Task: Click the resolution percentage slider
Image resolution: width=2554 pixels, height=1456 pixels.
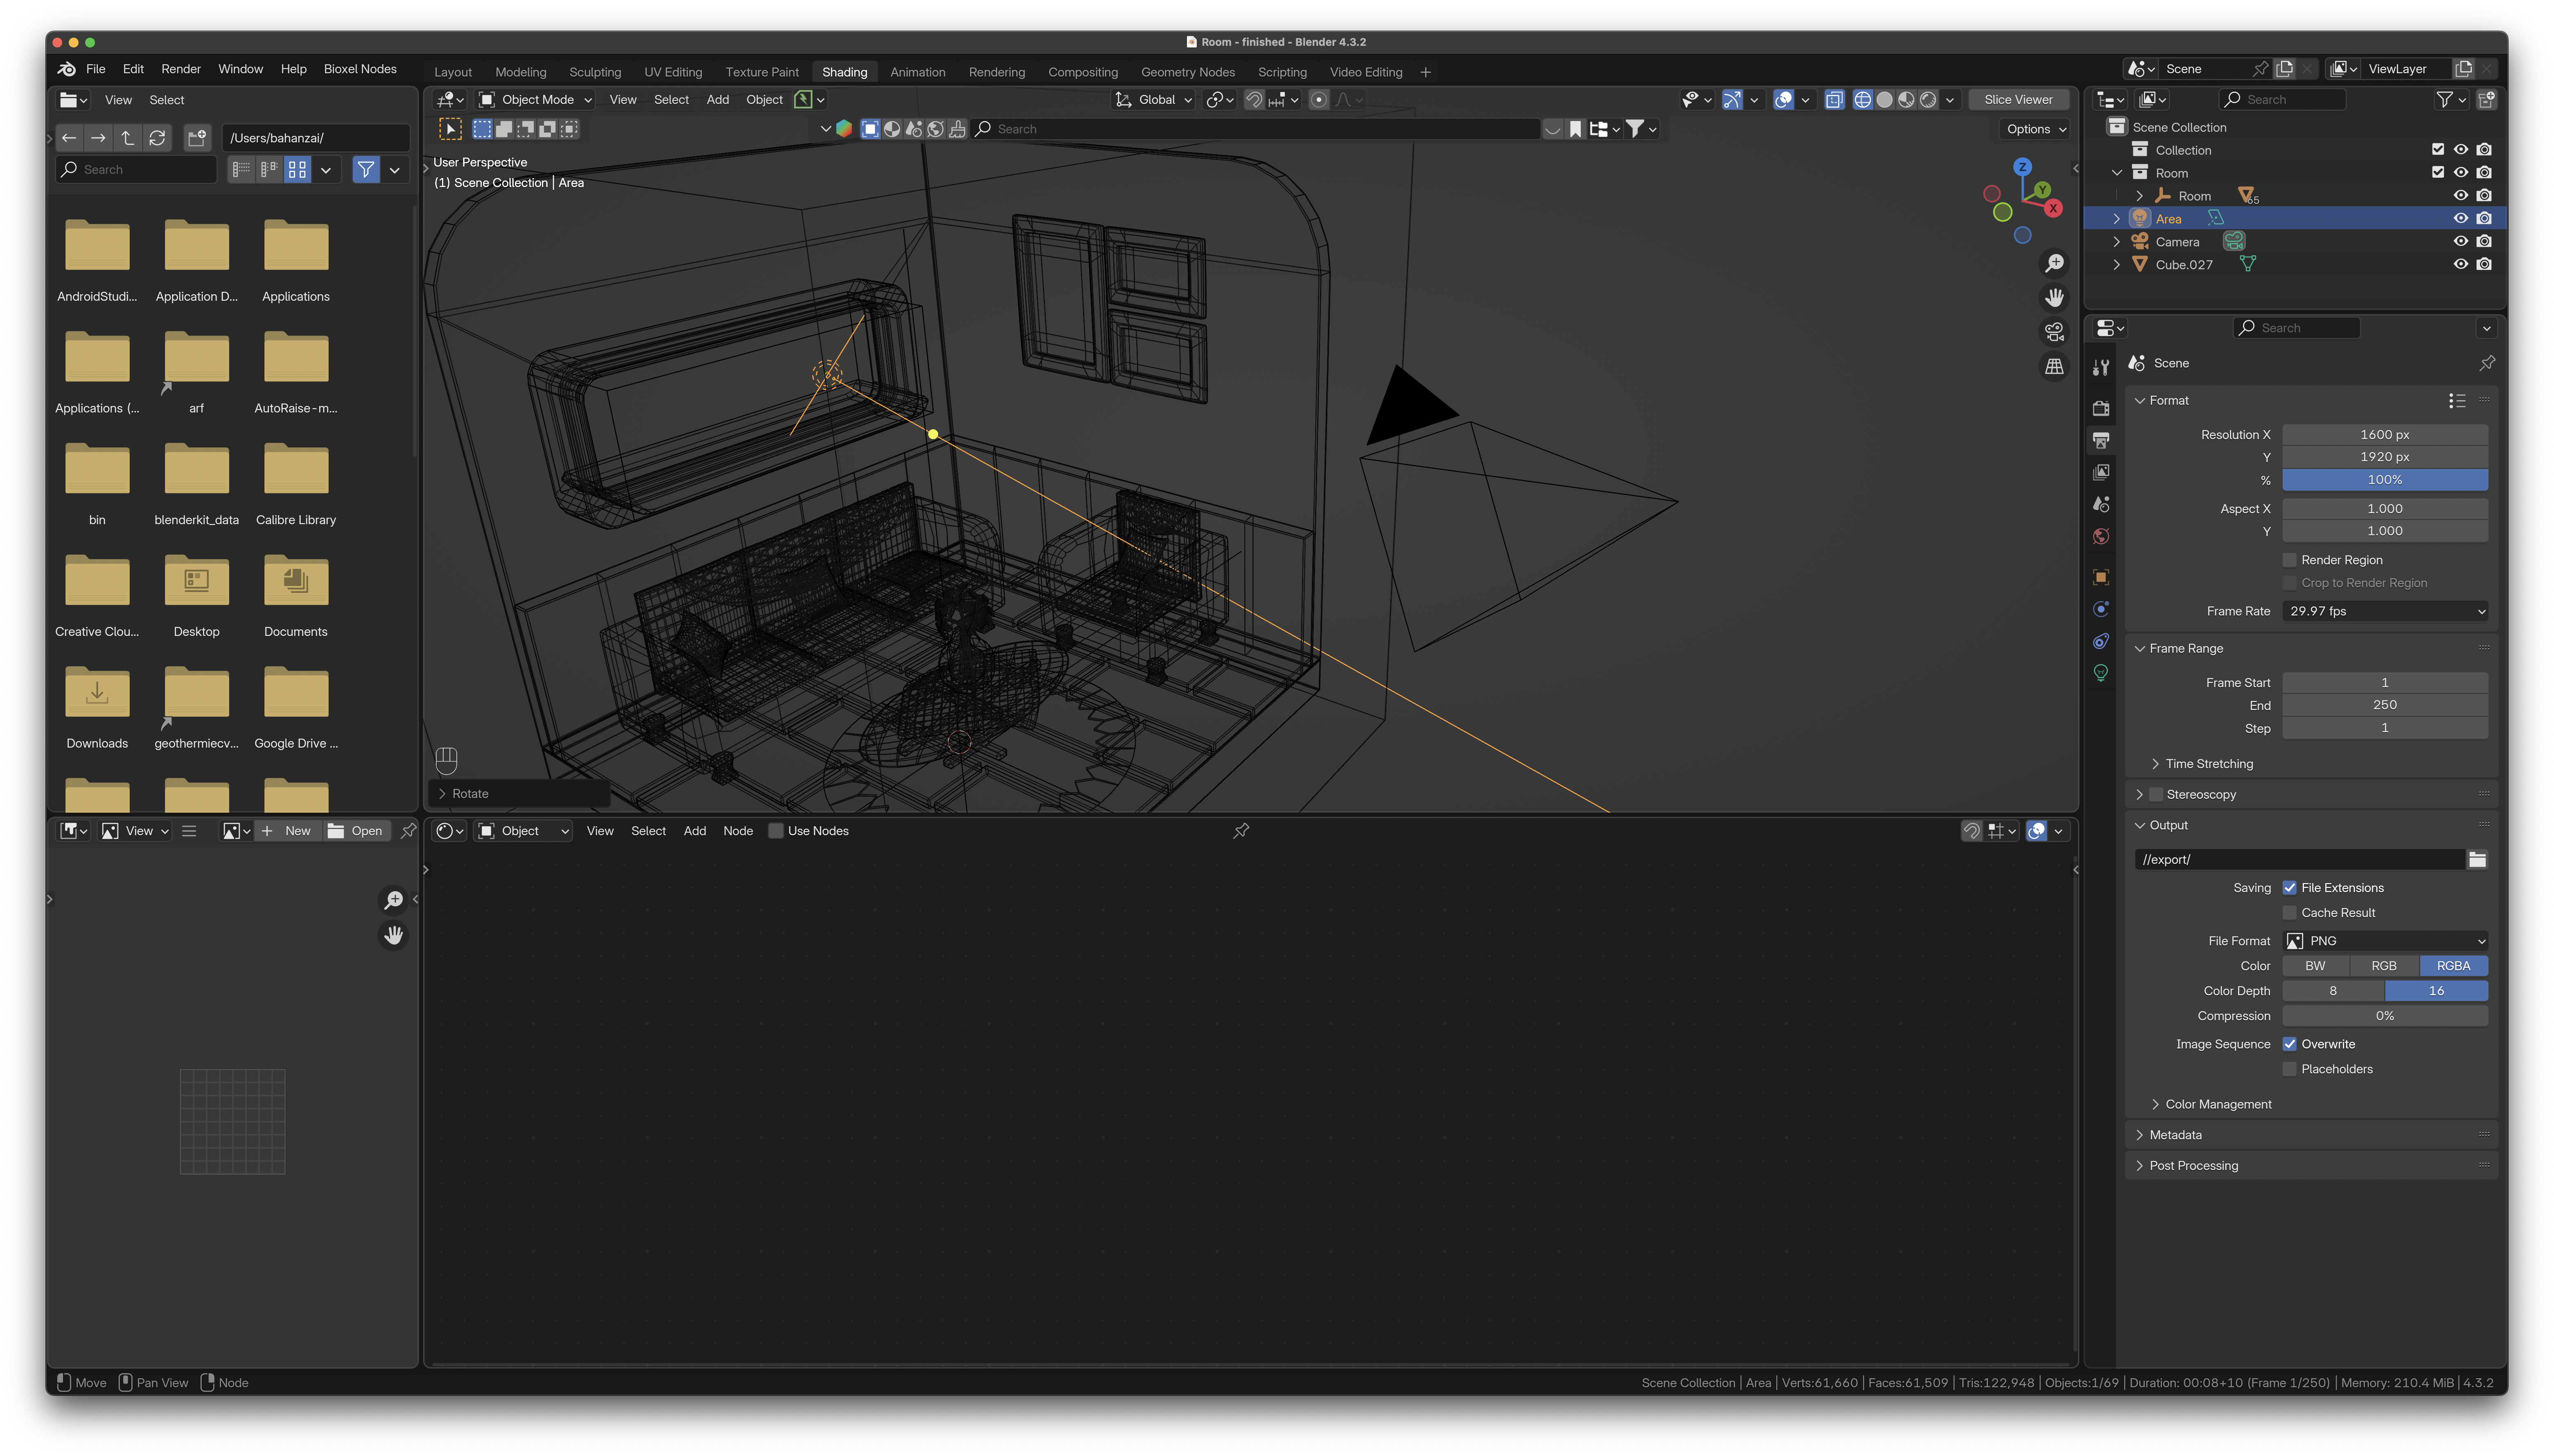Action: pyautogui.click(x=2385, y=480)
